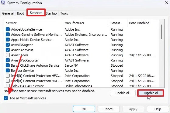Image resolution: width=170 pixels, height=113 pixels.
Task: Click Avast Tools date disabled cell
Action: (x=142, y=55)
